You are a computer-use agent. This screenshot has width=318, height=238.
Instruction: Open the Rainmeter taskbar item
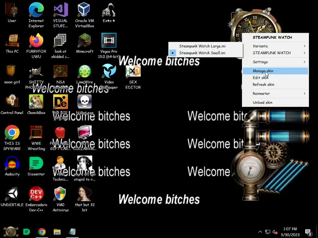click(x=72, y=232)
